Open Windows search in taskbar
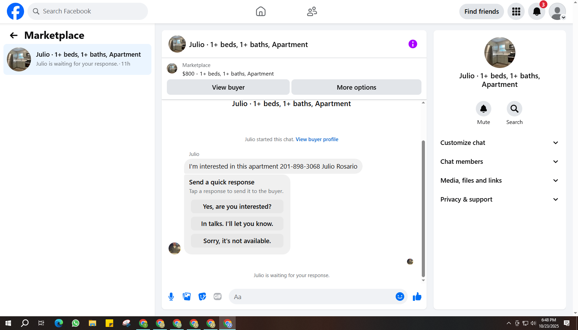The image size is (578, 330). coord(25,323)
